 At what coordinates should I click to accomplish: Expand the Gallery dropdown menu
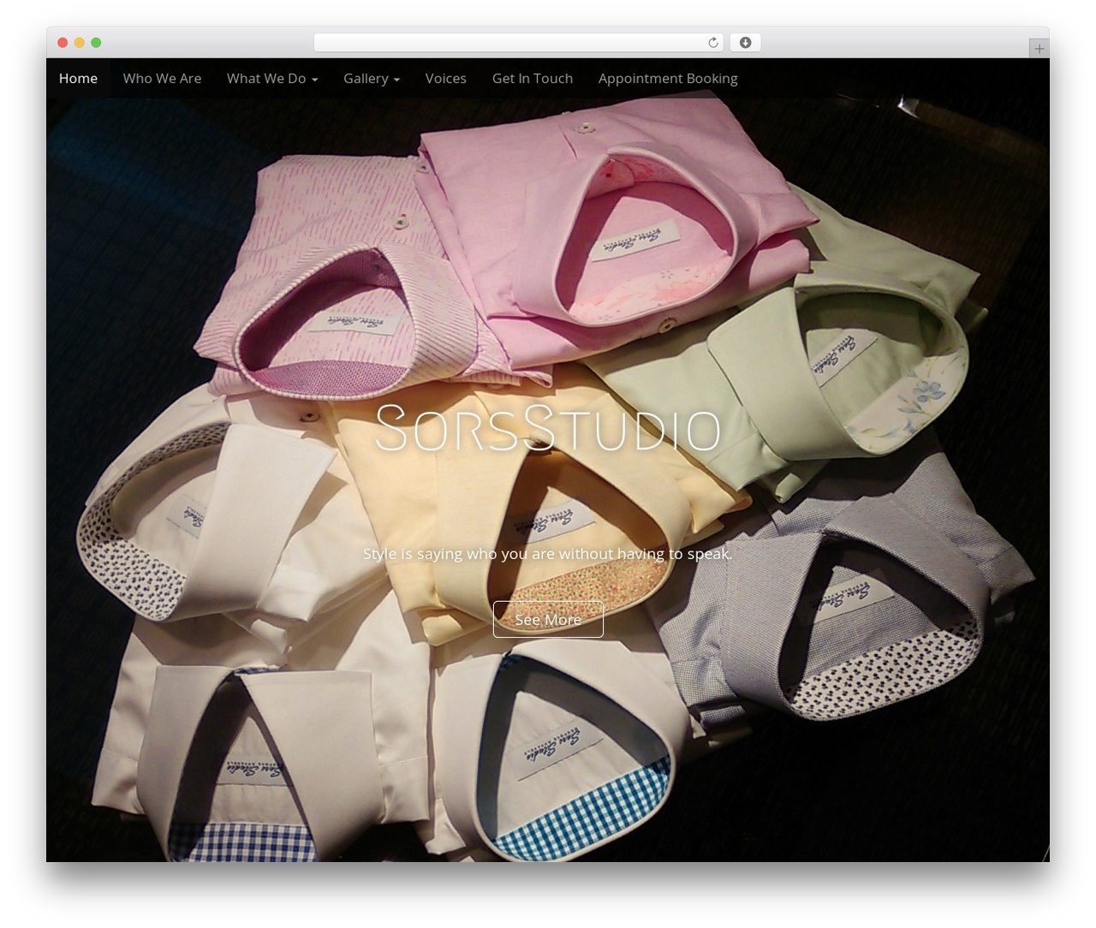[x=372, y=78]
